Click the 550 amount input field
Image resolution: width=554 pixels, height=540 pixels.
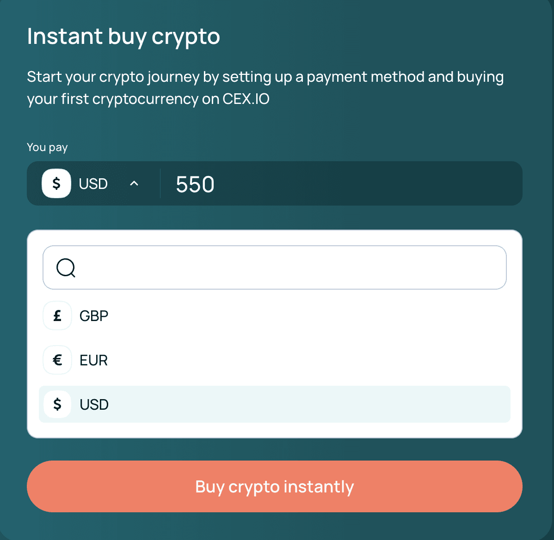341,184
